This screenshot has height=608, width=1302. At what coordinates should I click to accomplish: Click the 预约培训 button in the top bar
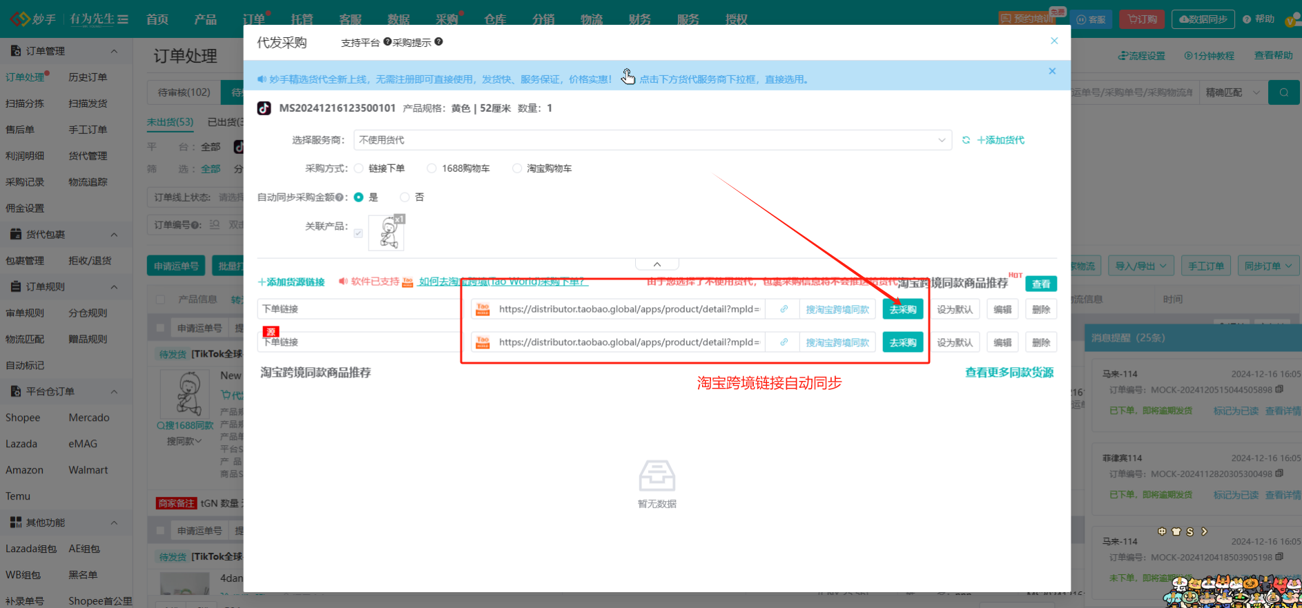pos(1027,19)
